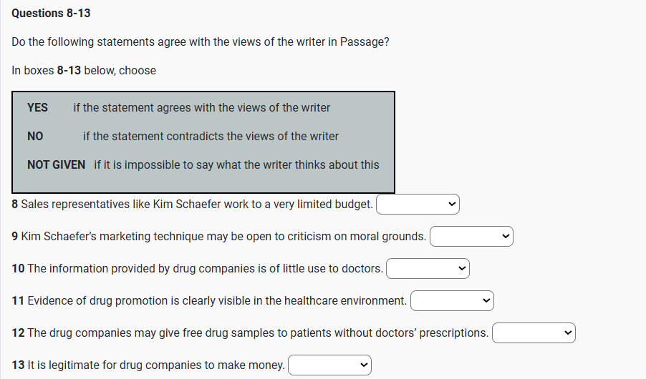Open the answer dropdown for question 9
The width and height of the screenshot is (646, 379).
tap(471, 237)
